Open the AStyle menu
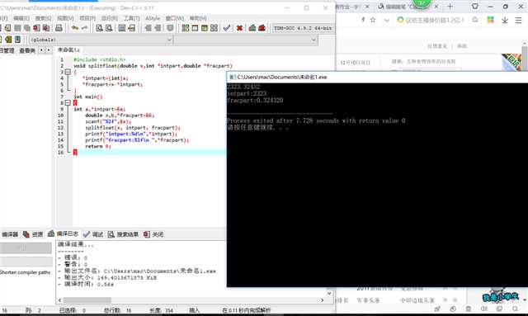Screen dimensions: 528x316 click(153, 18)
